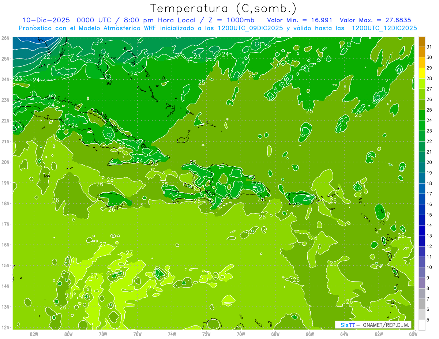
Task: Click the 70W longitude axis label
Action: (241, 334)
